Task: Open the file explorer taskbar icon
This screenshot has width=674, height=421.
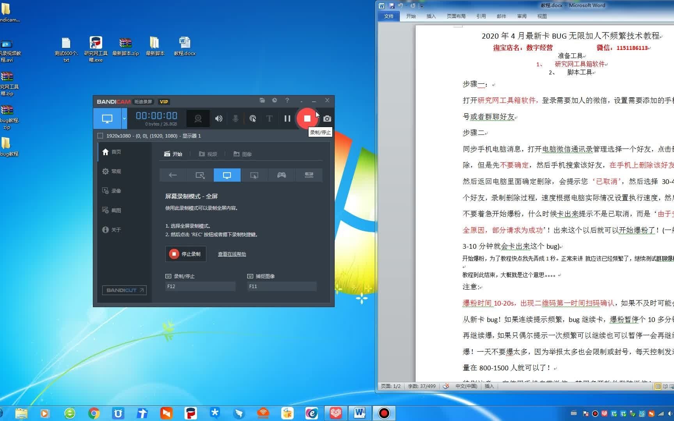Action: tap(21, 413)
